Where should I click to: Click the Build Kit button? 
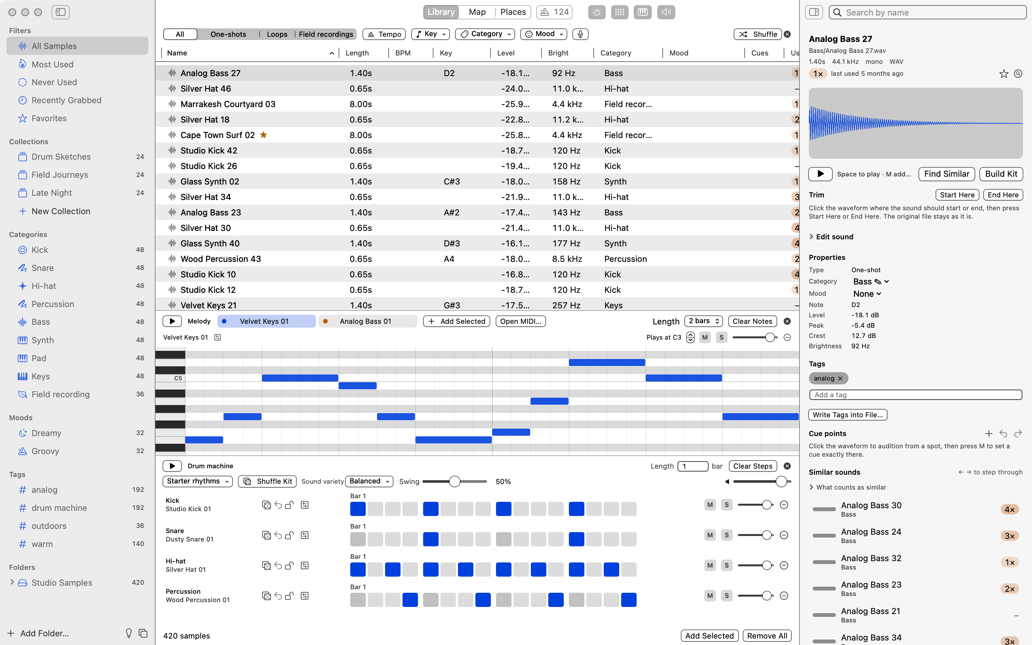(1001, 174)
